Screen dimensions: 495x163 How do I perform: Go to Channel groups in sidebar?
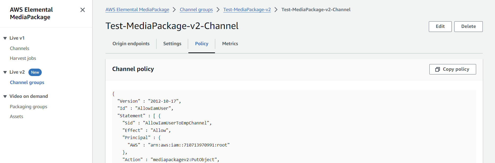(x=27, y=82)
